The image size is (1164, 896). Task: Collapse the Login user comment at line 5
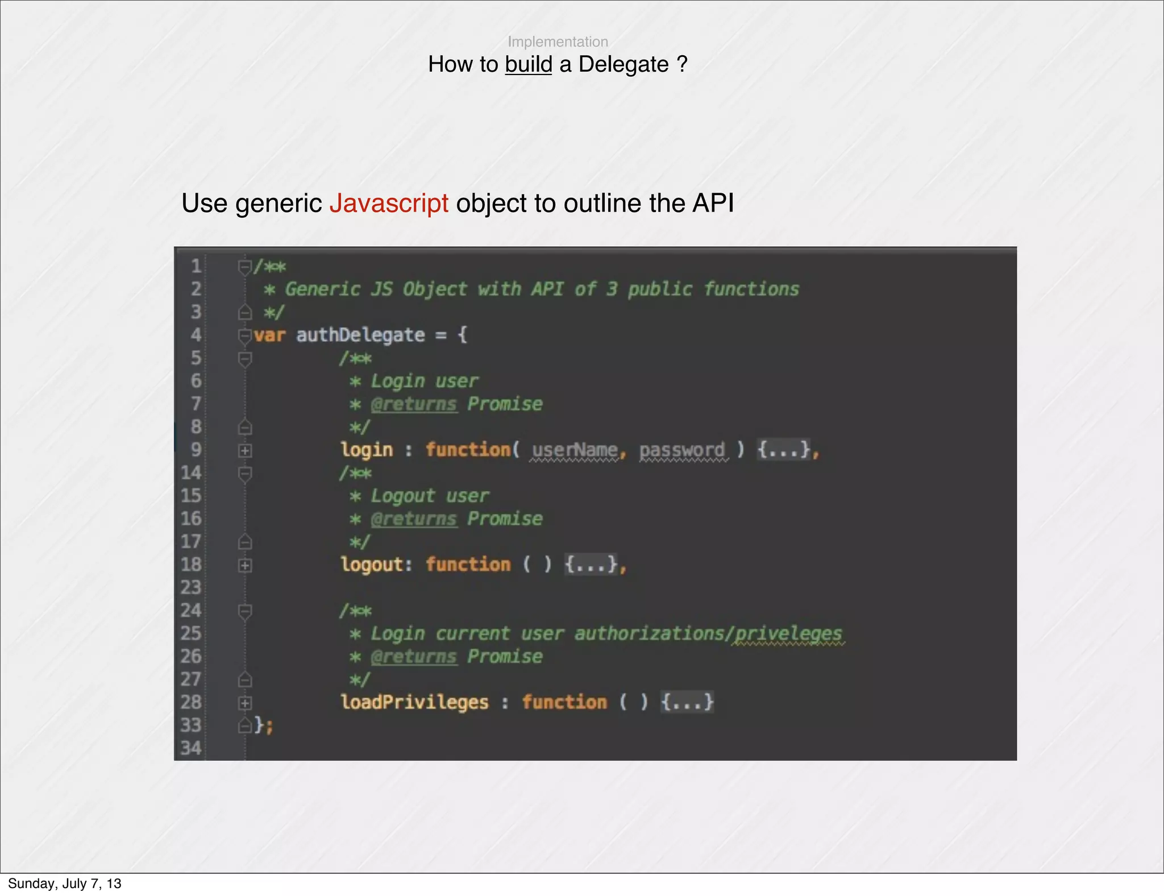click(244, 359)
